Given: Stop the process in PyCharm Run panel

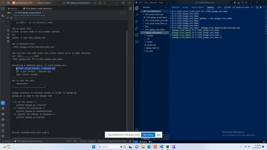Looking at the screenshot, I should (x=11, y=17).
